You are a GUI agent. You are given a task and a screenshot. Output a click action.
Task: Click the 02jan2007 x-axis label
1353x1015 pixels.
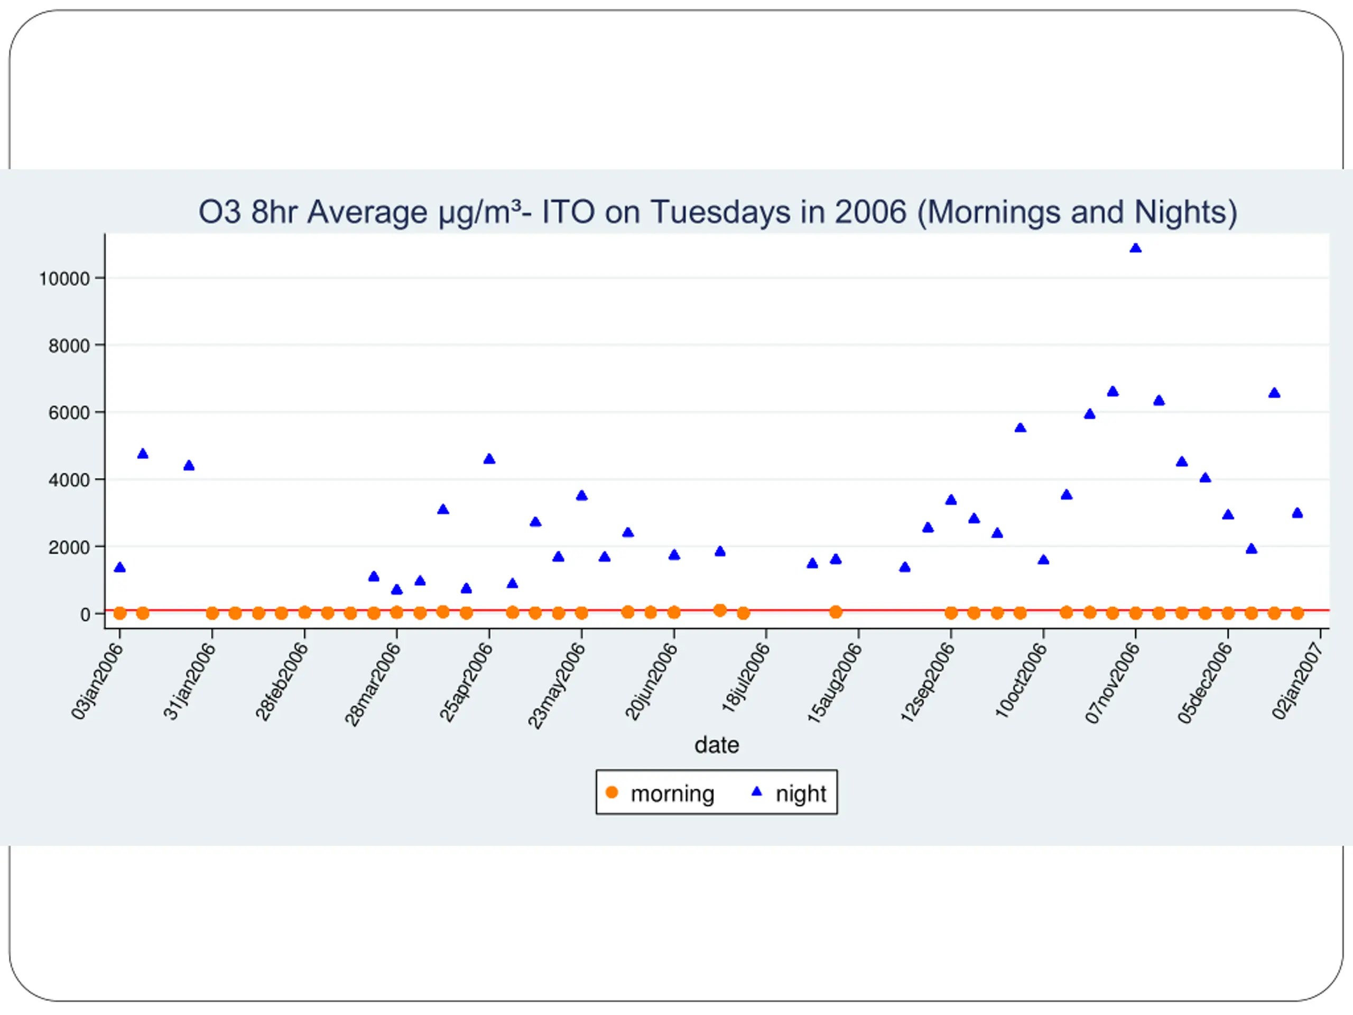tap(1298, 681)
